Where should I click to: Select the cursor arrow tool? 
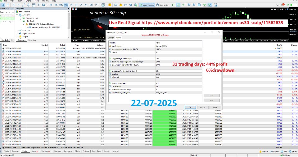(3, 5)
